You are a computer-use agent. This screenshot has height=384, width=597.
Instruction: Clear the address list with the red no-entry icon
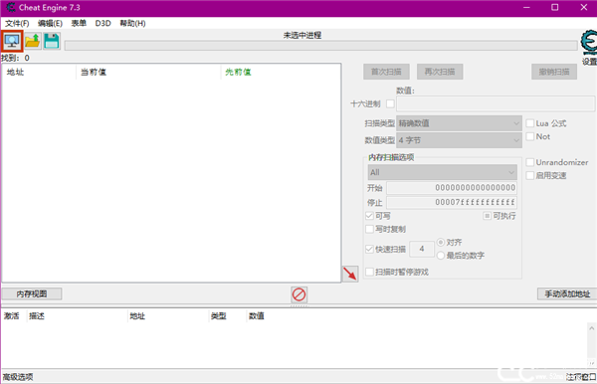click(x=298, y=294)
